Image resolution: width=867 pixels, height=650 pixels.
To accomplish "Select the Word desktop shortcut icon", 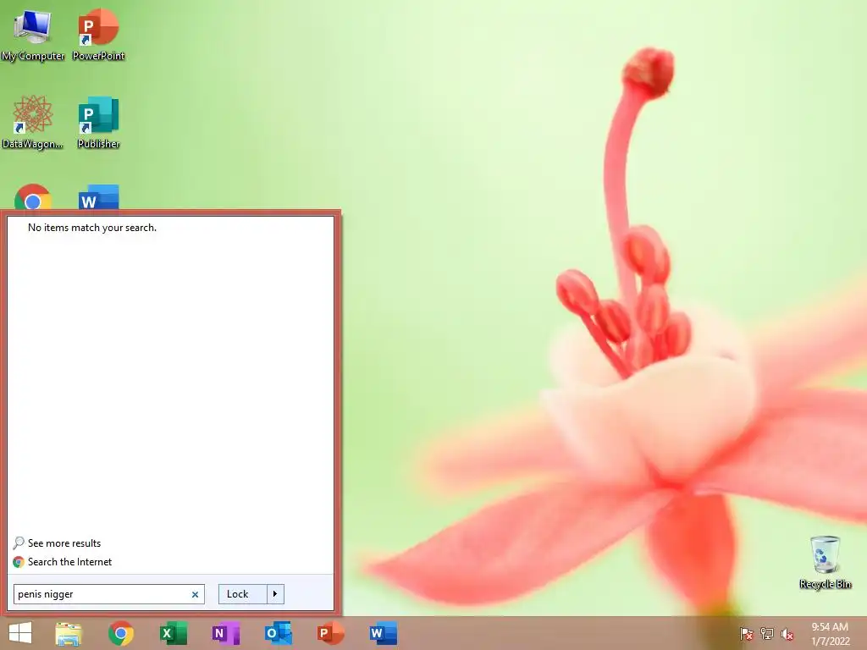I will (x=98, y=196).
